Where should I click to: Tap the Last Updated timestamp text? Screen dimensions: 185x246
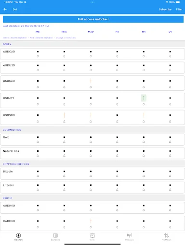[x=26, y=26]
